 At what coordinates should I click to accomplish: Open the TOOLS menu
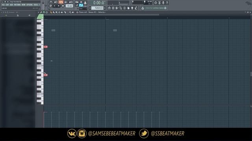tap(36, 5)
